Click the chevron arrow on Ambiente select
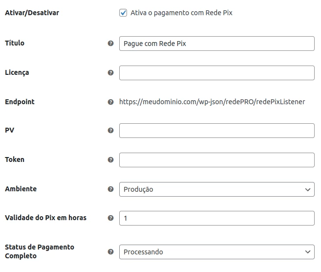Viewport: 321px width, 272px height. coord(307,189)
